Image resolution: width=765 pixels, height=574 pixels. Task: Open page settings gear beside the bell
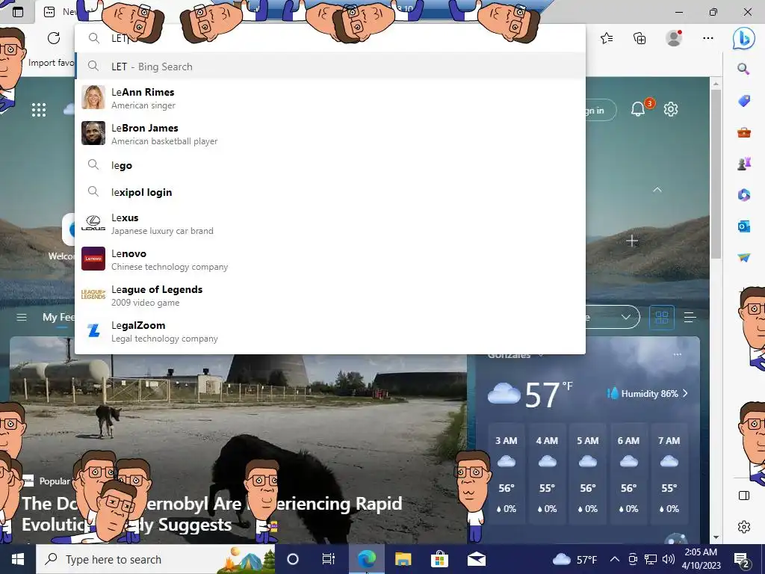coord(671,109)
